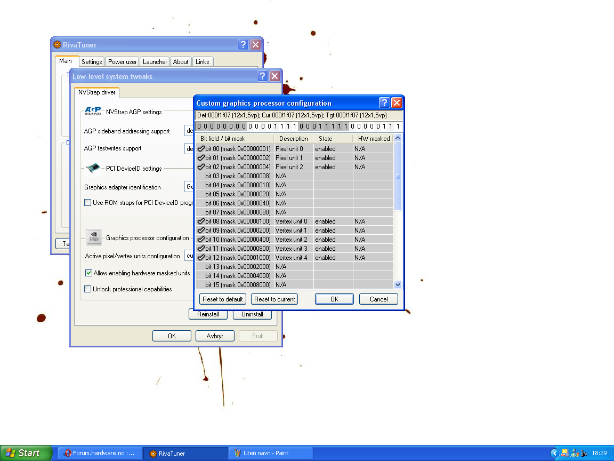The height and width of the screenshot is (461, 614).
Task: Click the bit list scrollbar up arrow
Action: (x=398, y=138)
